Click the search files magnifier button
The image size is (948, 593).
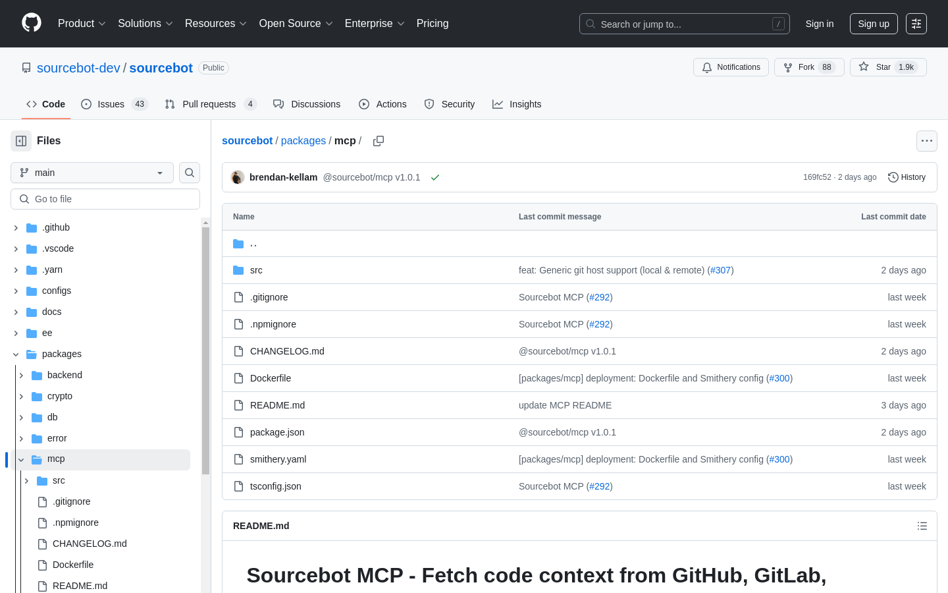(190, 173)
